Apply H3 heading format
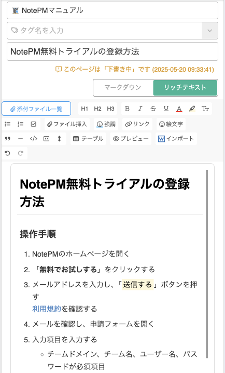 tap(110, 109)
